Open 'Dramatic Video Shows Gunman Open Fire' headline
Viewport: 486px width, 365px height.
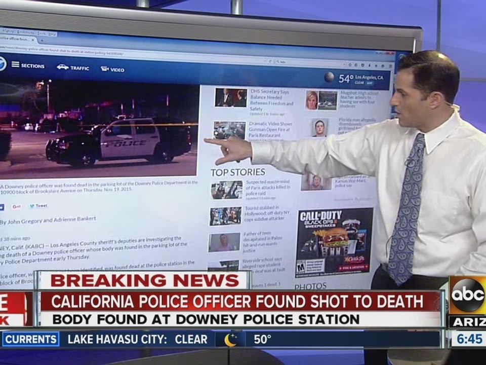click(270, 129)
